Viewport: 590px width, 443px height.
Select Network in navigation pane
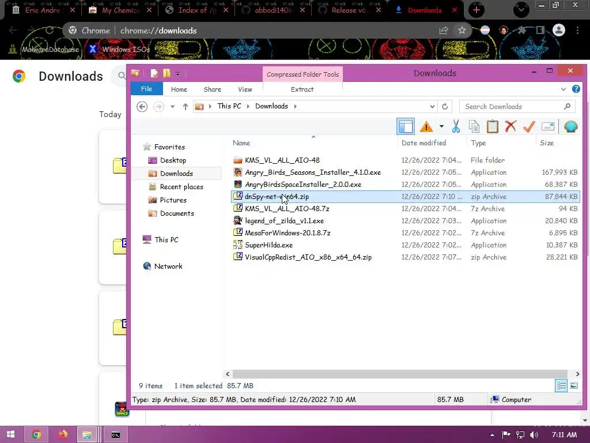(168, 266)
